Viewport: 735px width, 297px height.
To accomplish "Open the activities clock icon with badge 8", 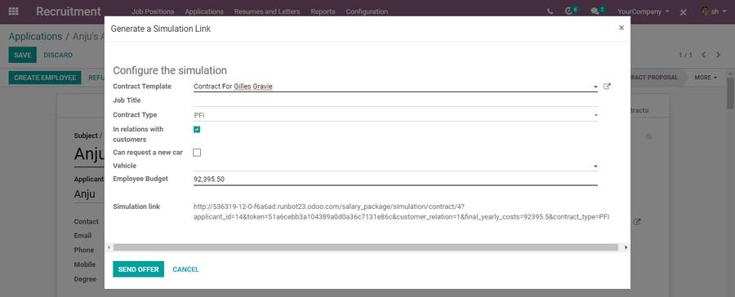I will [571, 11].
